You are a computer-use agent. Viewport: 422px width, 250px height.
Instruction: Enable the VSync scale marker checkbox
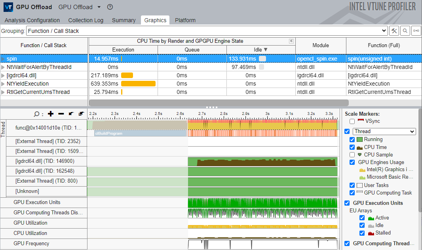pos(352,121)
